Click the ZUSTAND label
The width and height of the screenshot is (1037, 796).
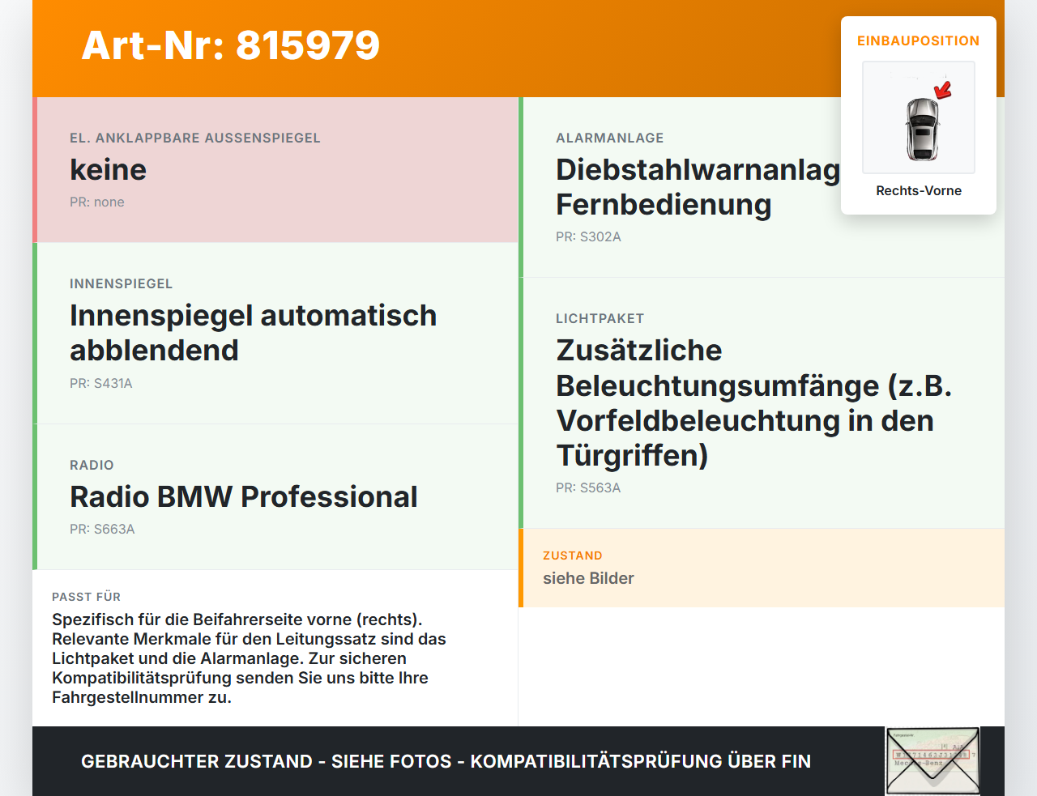point(573,556)
